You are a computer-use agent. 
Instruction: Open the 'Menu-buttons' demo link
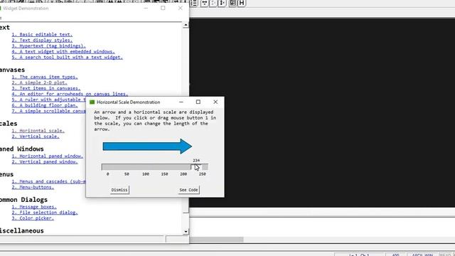[x=33, y=187]
